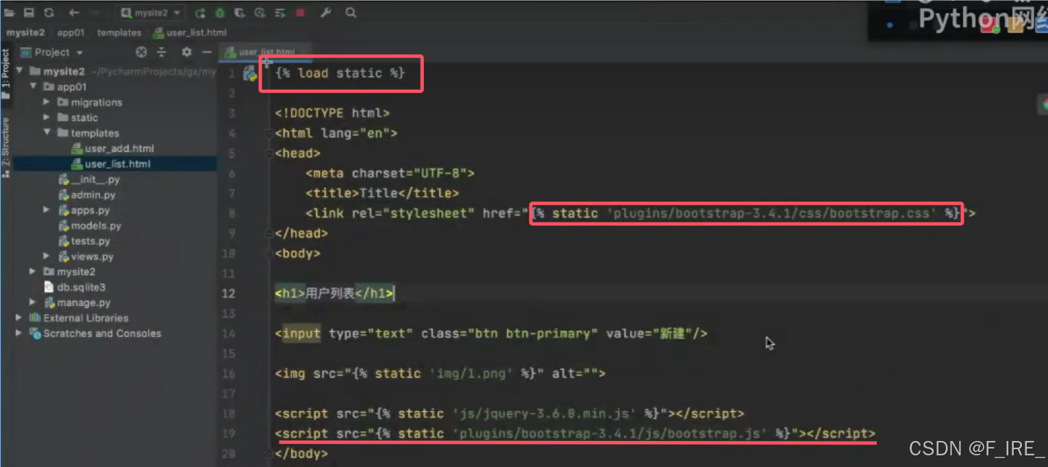Click the Back navigation arrow

coord(74,12)
